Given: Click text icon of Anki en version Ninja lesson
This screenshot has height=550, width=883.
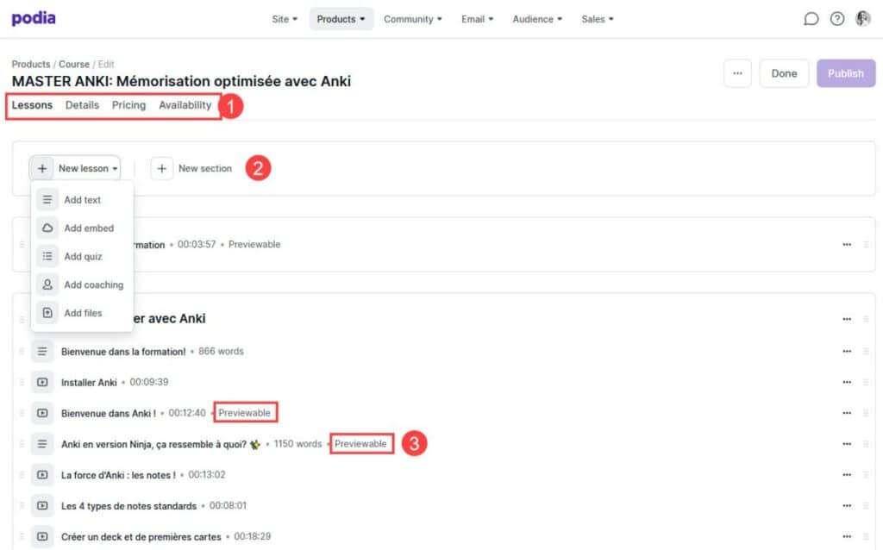Looking at the screenshot, I should pos(42,444).
